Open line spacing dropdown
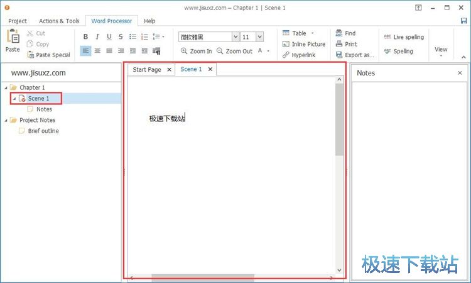 [x=158, y=36]
